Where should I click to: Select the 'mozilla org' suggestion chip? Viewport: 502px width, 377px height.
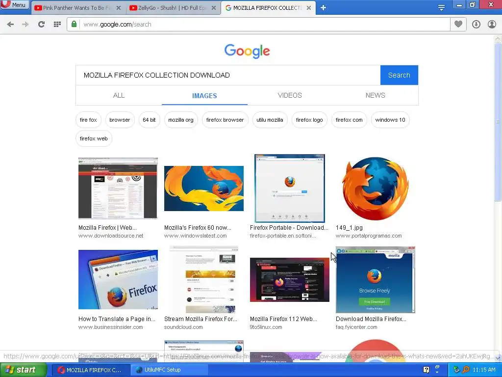point(181,120)
